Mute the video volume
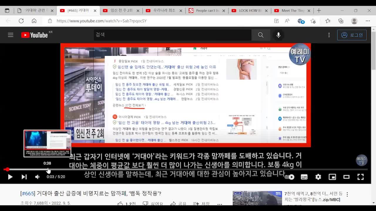This screenshot has width=376, height=211. (x=37, y=177)
